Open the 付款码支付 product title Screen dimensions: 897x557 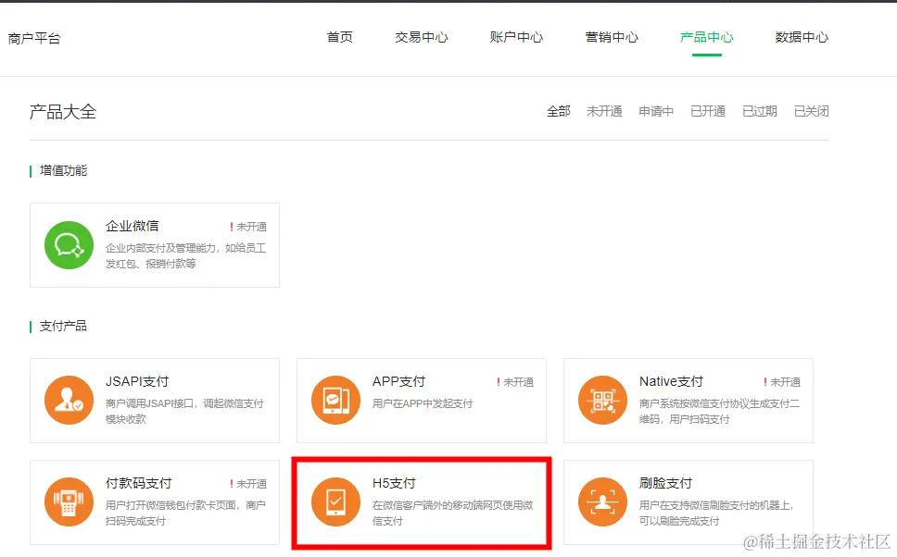pos(138,483)
